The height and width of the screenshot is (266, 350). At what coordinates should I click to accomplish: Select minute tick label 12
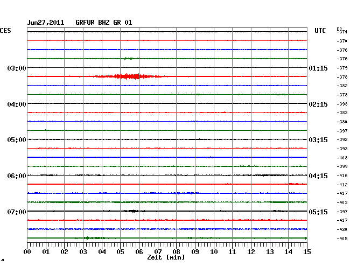pos(251,252)
